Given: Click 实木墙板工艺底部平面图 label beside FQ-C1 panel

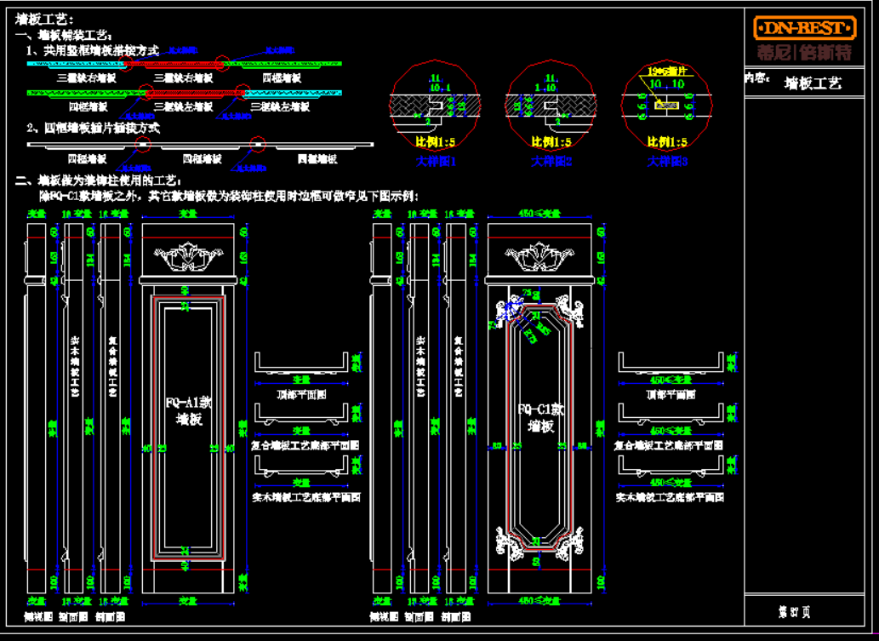Looking at the screenshot, I should click(670, 496).
